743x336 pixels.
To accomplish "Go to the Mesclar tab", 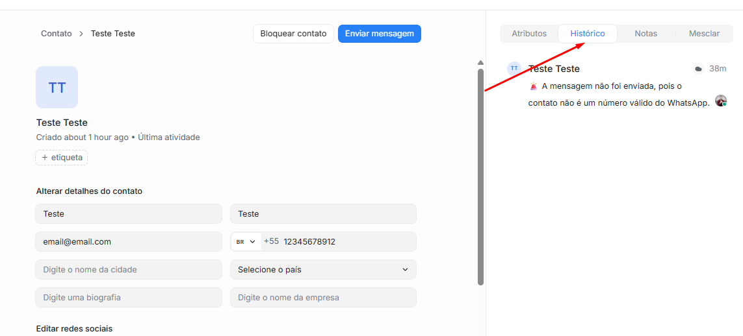I will point(704,34).
